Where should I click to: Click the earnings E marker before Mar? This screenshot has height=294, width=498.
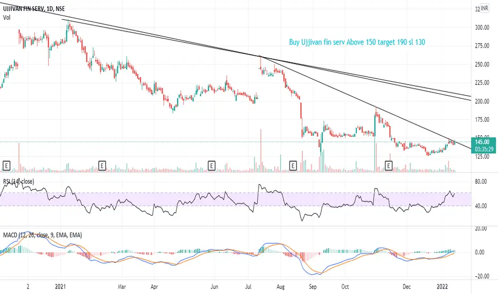102,166
